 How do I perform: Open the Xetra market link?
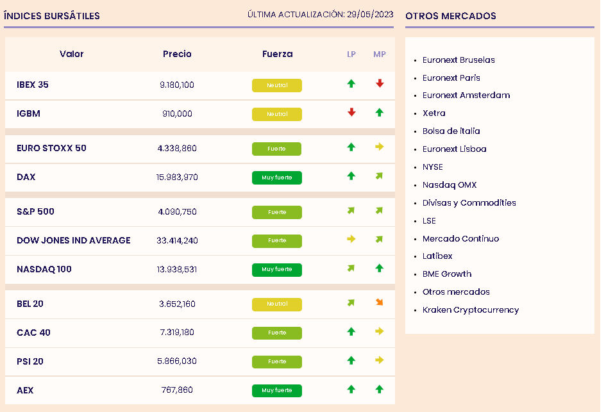coord(433,113)
